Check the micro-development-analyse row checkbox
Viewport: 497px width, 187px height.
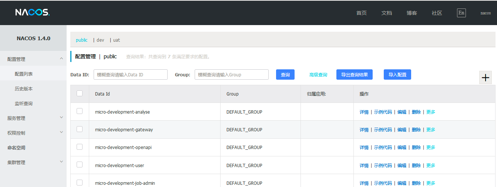pos(80,111)
